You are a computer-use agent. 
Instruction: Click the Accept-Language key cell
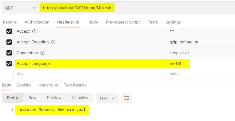tap(90, 64)
